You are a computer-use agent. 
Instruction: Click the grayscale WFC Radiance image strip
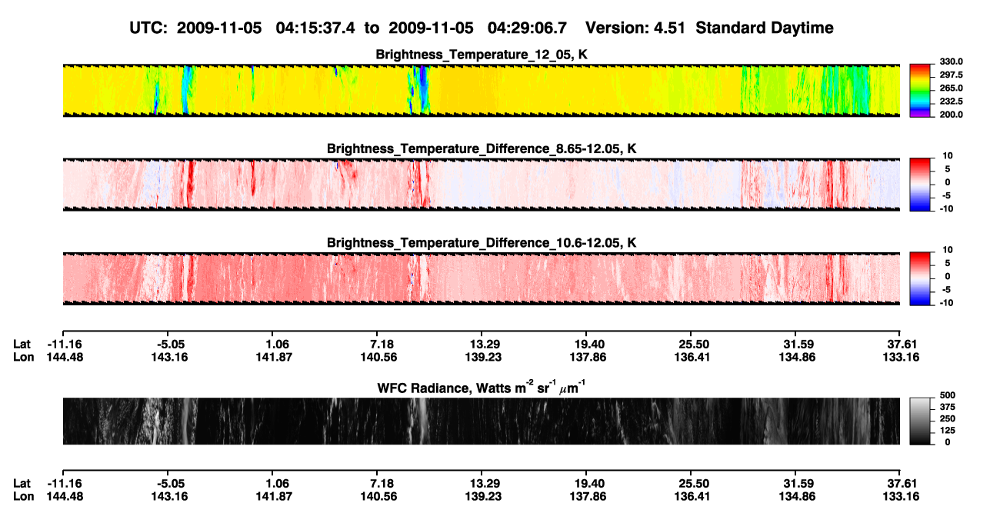point(481,421)
